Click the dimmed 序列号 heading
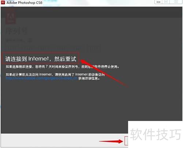This screenshot has height=148, width=183. (x=16, y=31)
